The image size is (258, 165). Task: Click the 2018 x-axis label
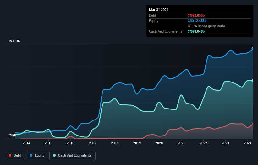(x=115, y=143)
